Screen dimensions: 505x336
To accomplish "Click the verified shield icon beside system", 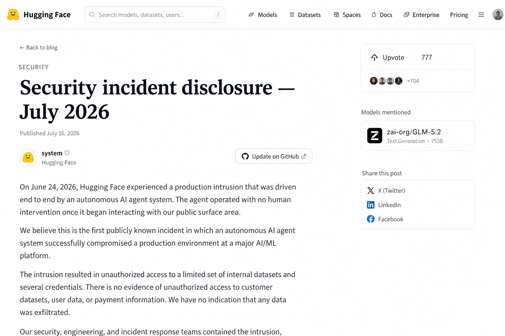I will tap(67, 153).
